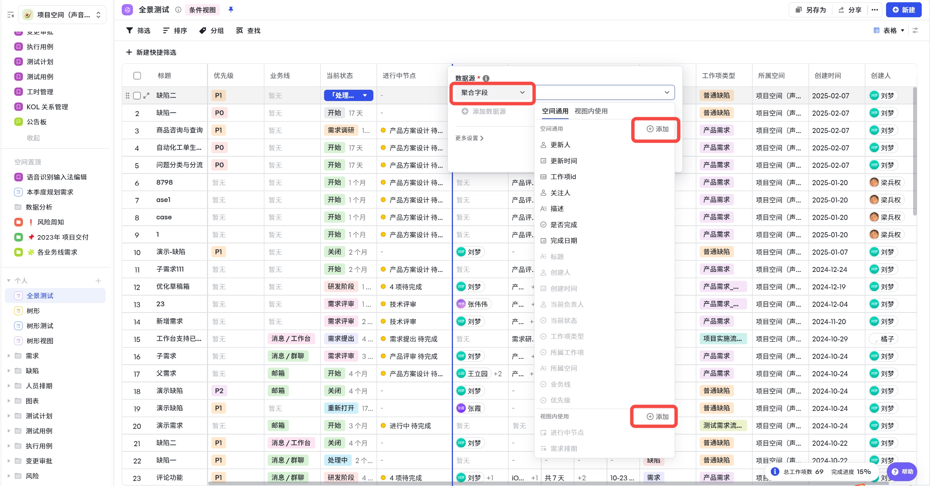
Task: Open the more options ellipsis menu
Action: 875,10
